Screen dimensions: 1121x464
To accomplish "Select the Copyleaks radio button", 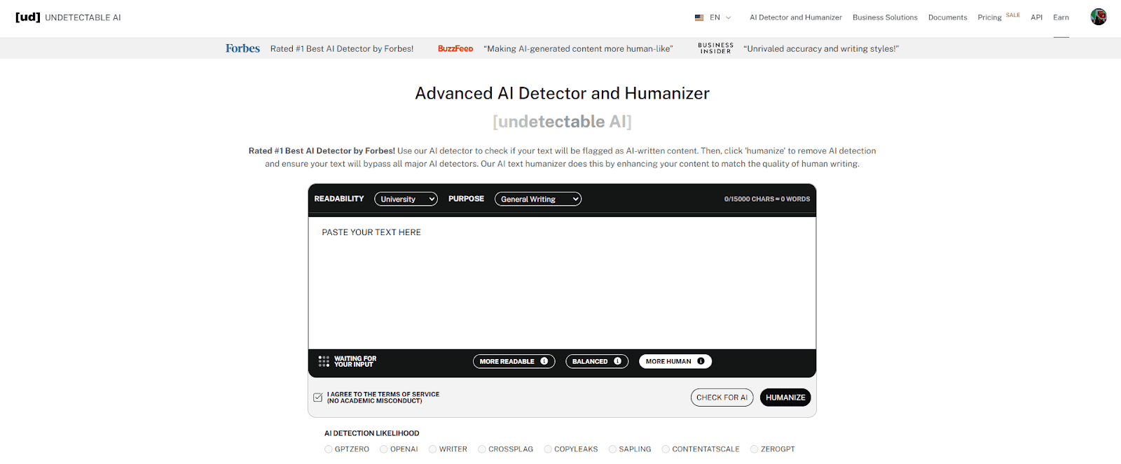I will click(x=548, y=449).
